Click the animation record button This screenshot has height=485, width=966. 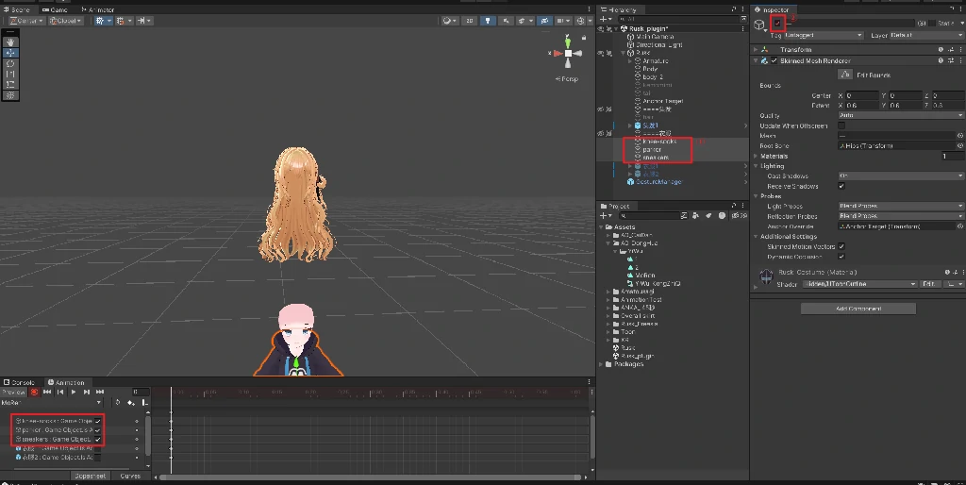[34, 392]
